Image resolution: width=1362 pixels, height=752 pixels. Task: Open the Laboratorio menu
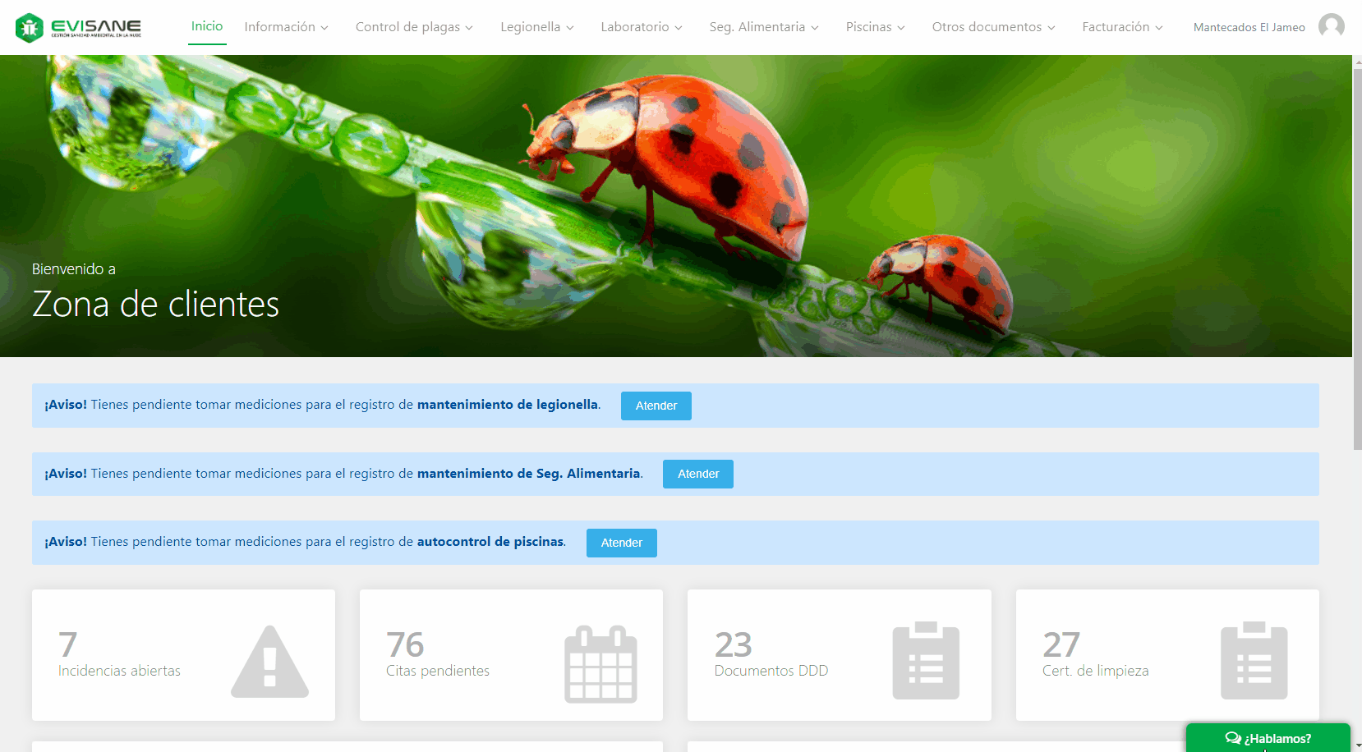(x=641, y=27)
